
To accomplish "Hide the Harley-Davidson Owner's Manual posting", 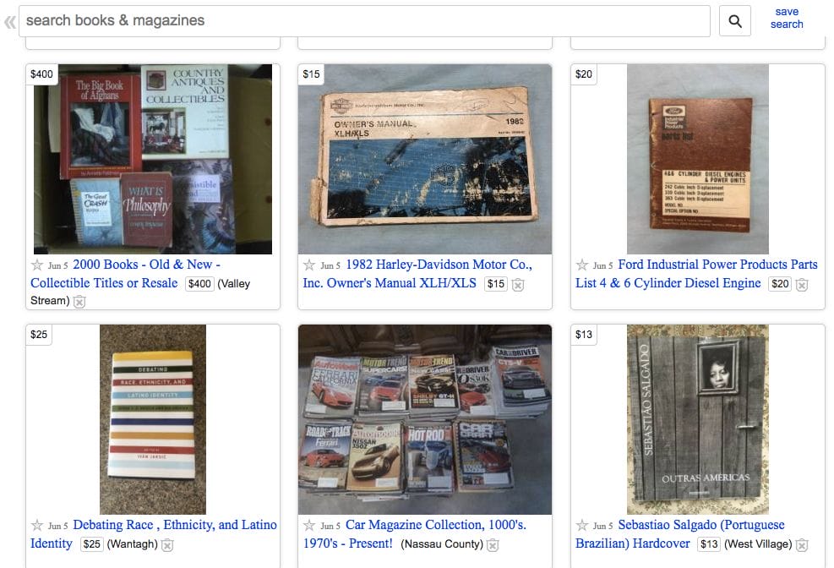I will (517, 285).
